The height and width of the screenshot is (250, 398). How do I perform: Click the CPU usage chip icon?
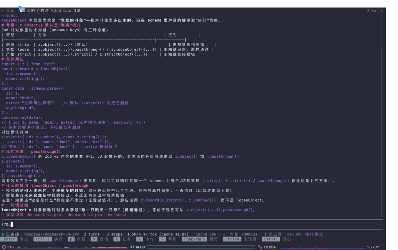click(x=4, y=247)
